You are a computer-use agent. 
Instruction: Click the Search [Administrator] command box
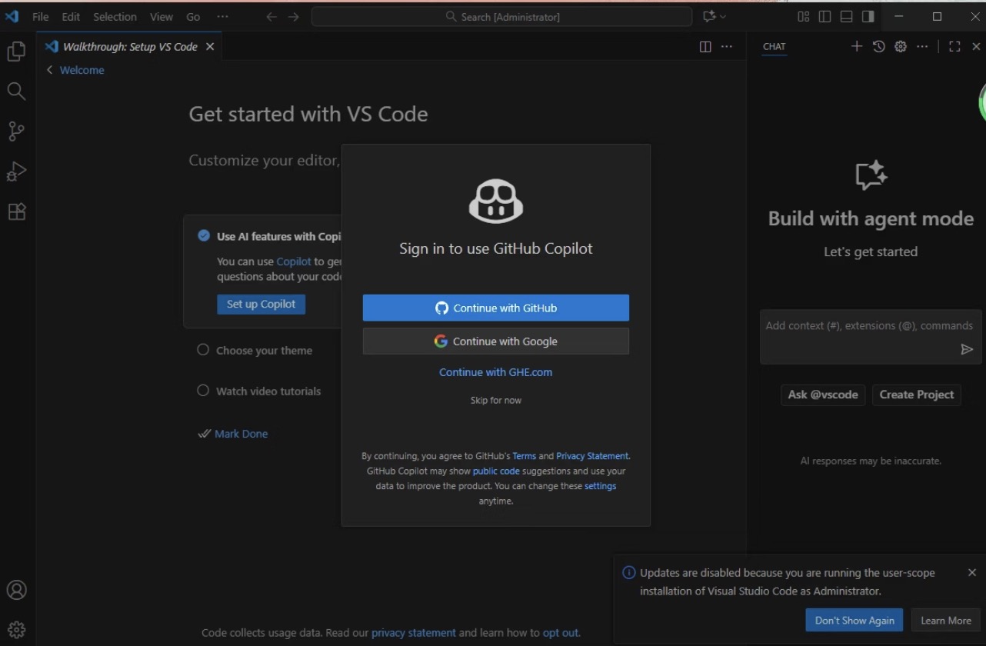pos(501,16)
